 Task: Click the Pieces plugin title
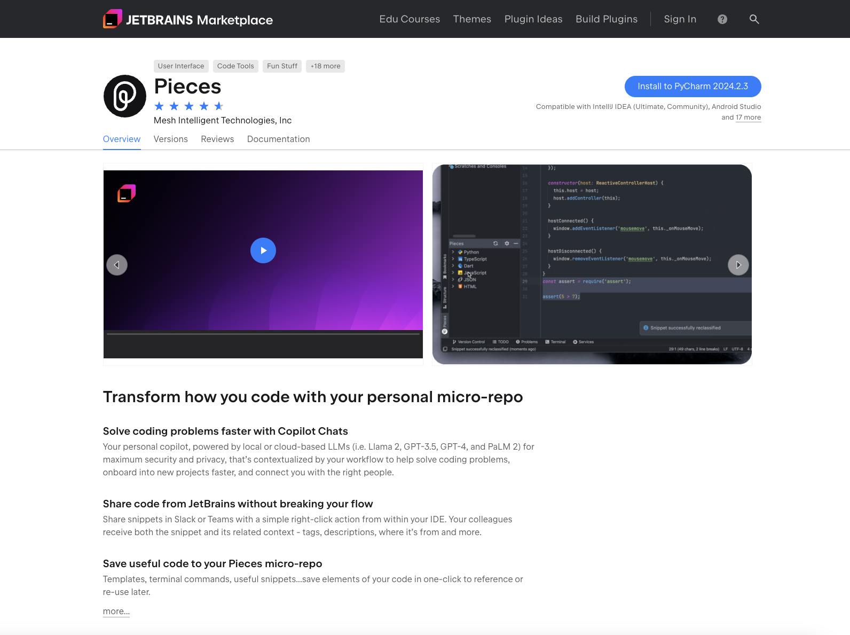pos(187,87)
